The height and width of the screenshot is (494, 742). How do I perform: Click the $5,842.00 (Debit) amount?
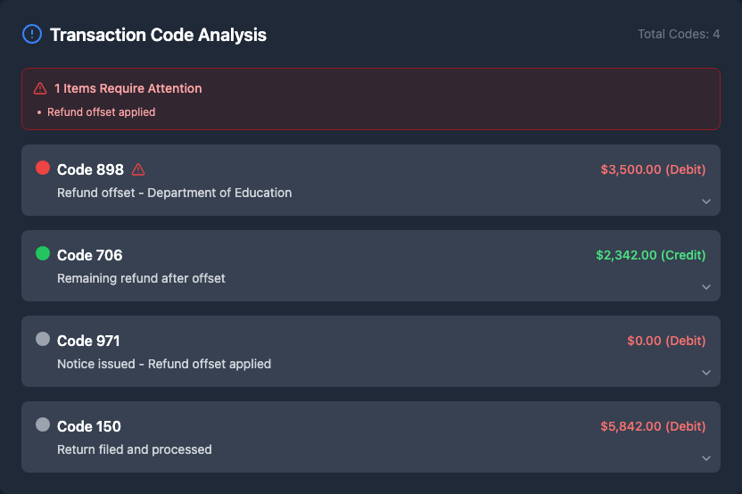coord(653,426)
